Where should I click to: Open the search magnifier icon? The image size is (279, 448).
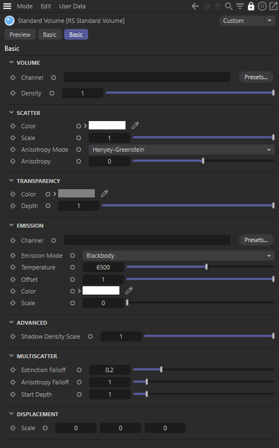(x=229, y=6)
